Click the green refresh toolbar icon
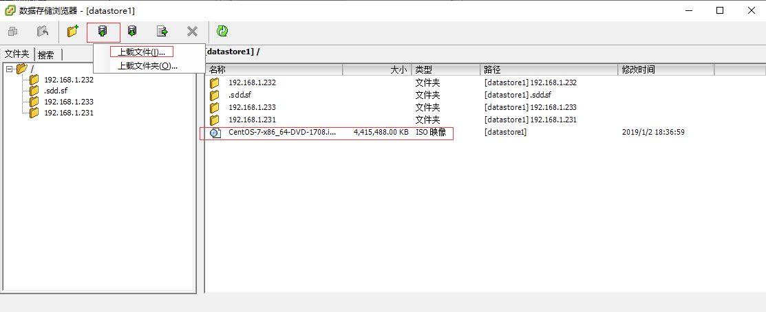 tap(222, 32)
